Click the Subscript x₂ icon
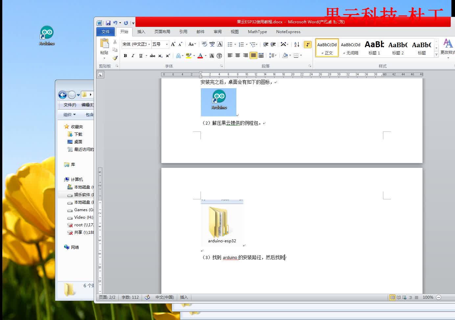The width and height of the screenshot is (455, 320). click(160, 56)
